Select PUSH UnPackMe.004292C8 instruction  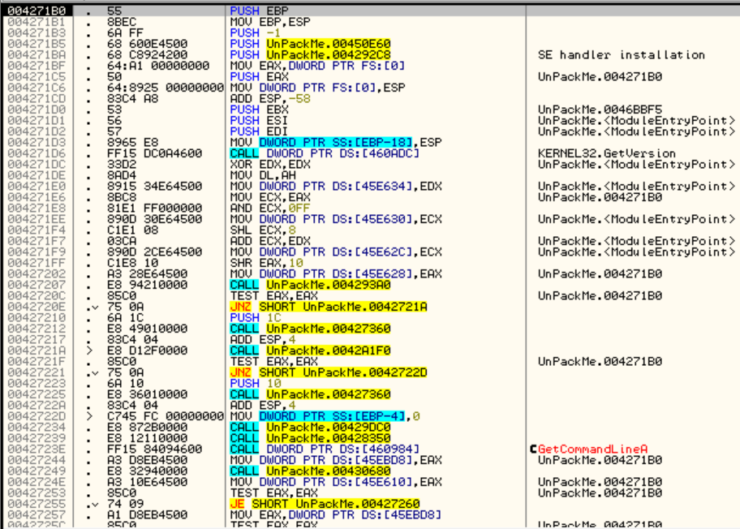(x=310, y=54)
